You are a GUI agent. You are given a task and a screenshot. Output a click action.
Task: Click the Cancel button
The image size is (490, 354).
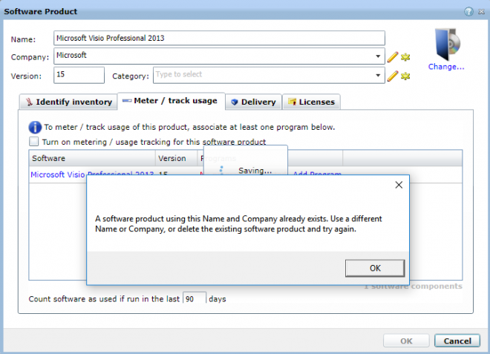(457, 341)
